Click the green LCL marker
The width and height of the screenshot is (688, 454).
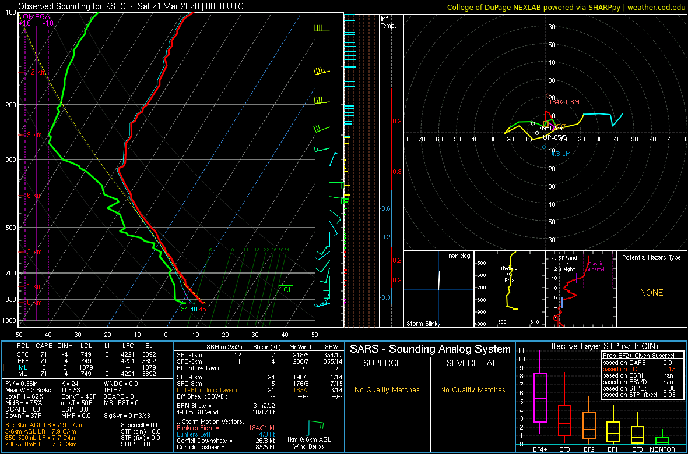tap(286, 289)
